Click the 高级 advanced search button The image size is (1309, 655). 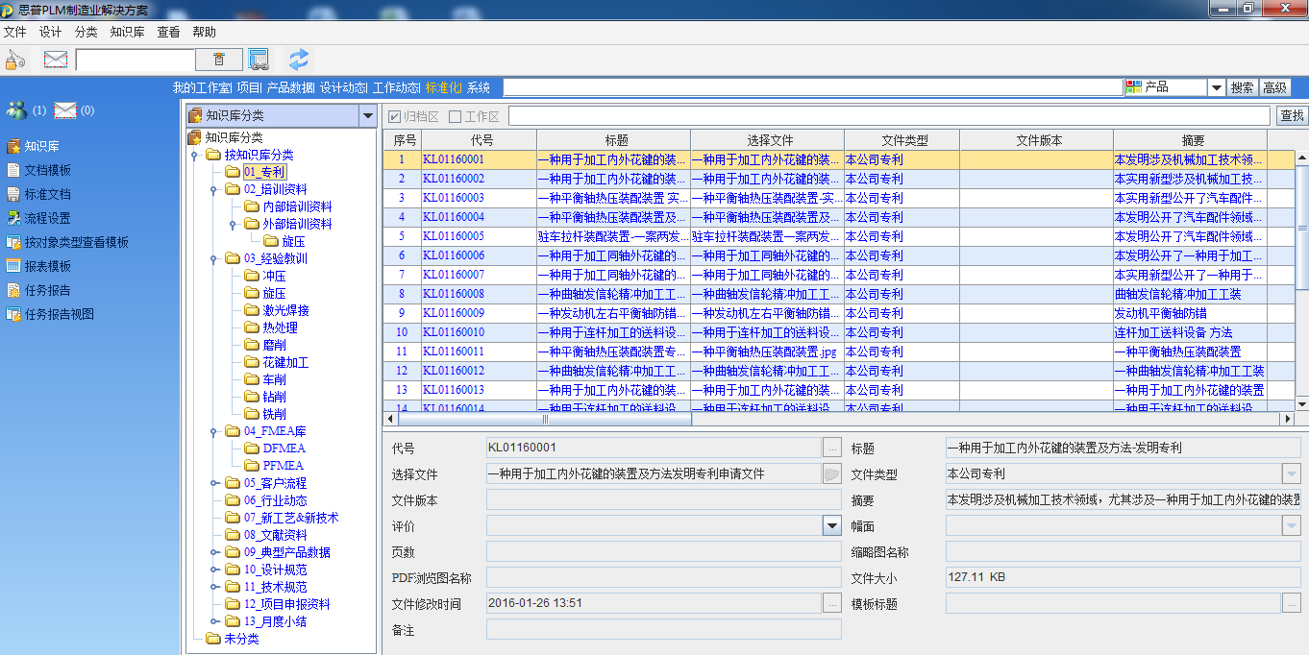[x=1274, y=87]
